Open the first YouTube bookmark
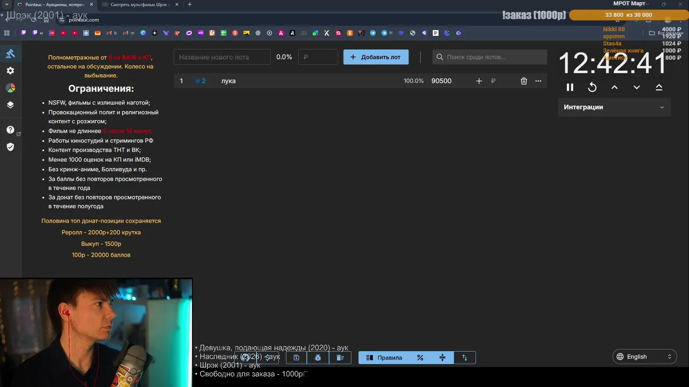 pyautogui.click(x=64, y=33)
